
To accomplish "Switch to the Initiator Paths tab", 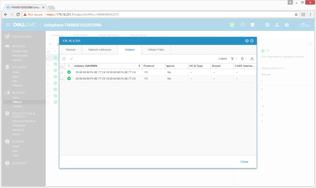I will pyautogui.click(x=156, y=50).
